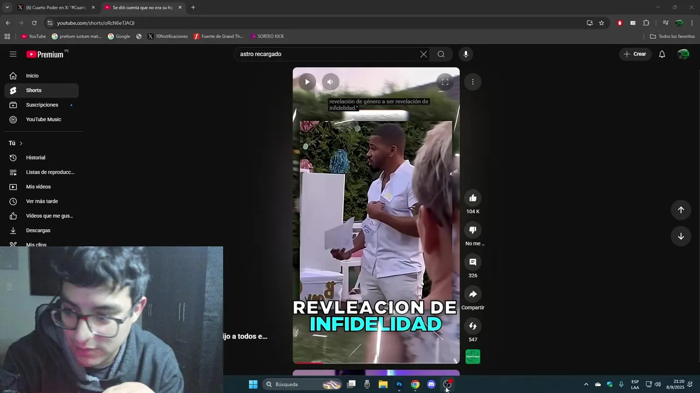The height and width of the screenshot is (393, 700).
Task: Open Listas de reproducción in sidebar
Action: tap(42, 172)
